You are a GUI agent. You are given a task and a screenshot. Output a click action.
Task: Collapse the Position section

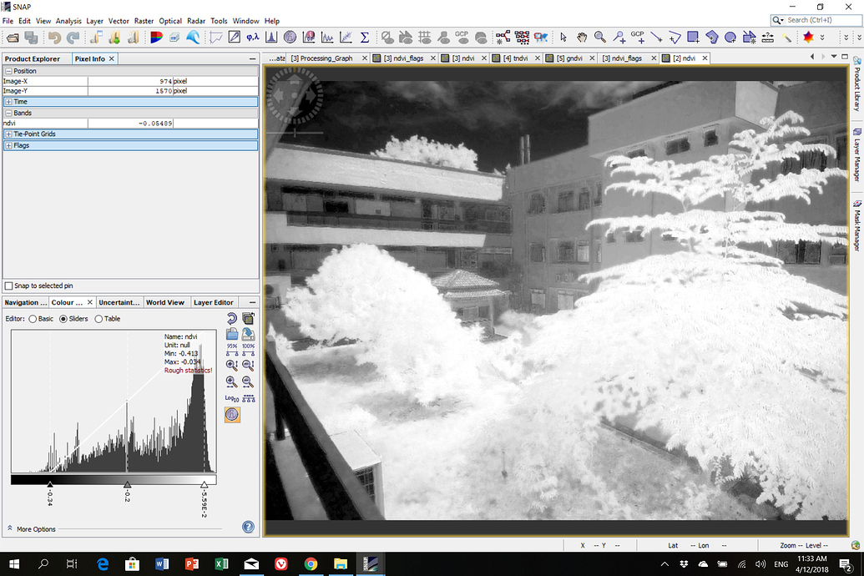click(x=9, y=71)
